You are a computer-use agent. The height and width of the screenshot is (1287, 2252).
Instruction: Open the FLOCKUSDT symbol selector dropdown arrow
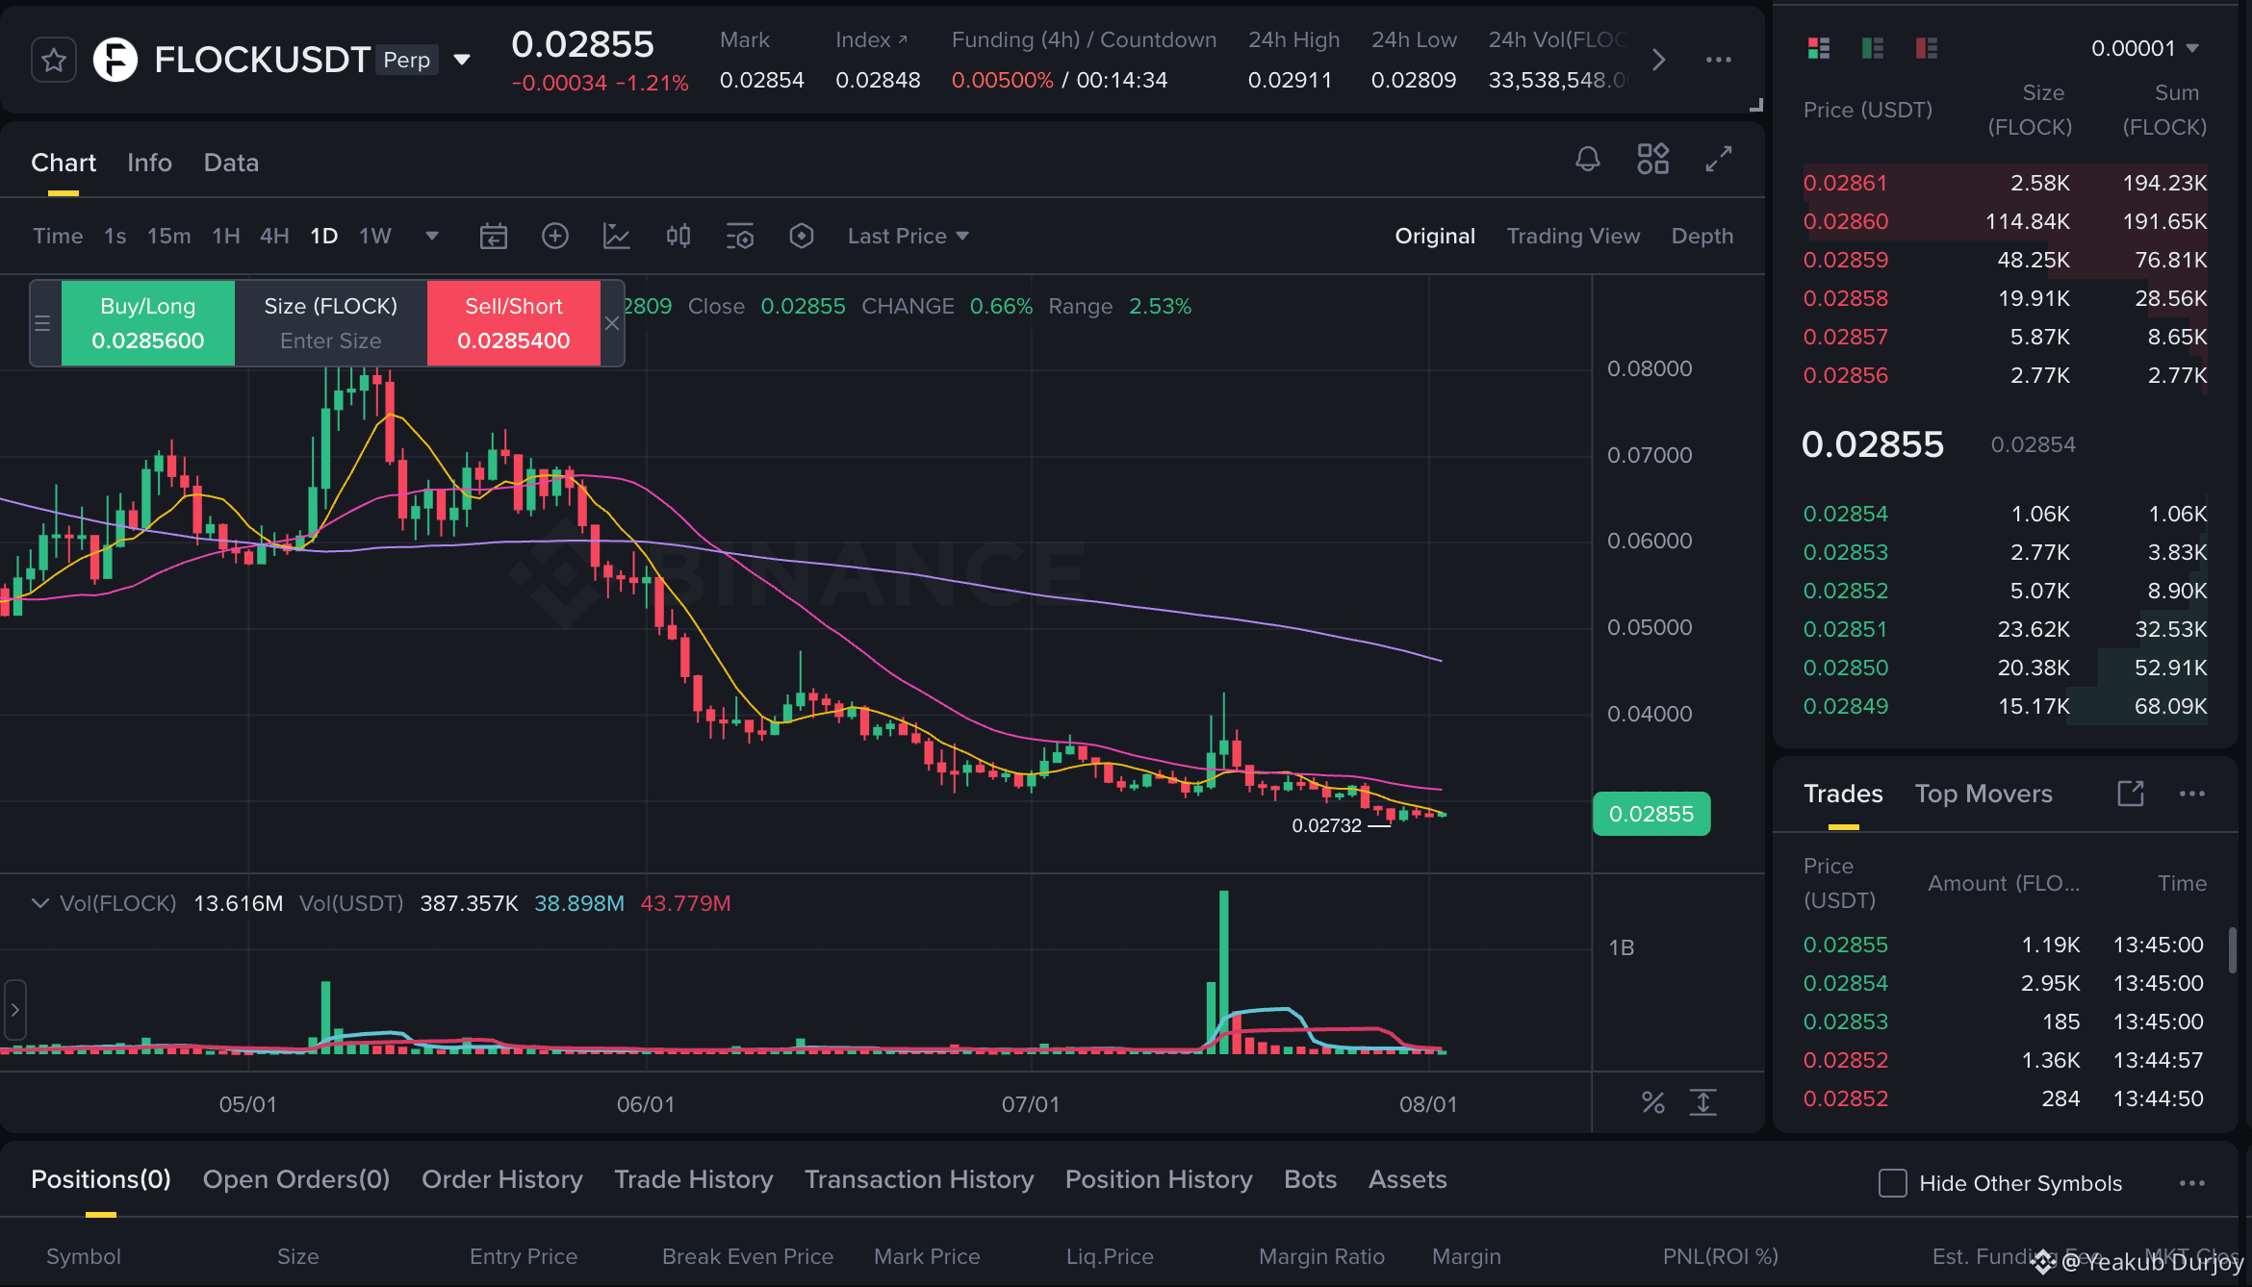462,60
